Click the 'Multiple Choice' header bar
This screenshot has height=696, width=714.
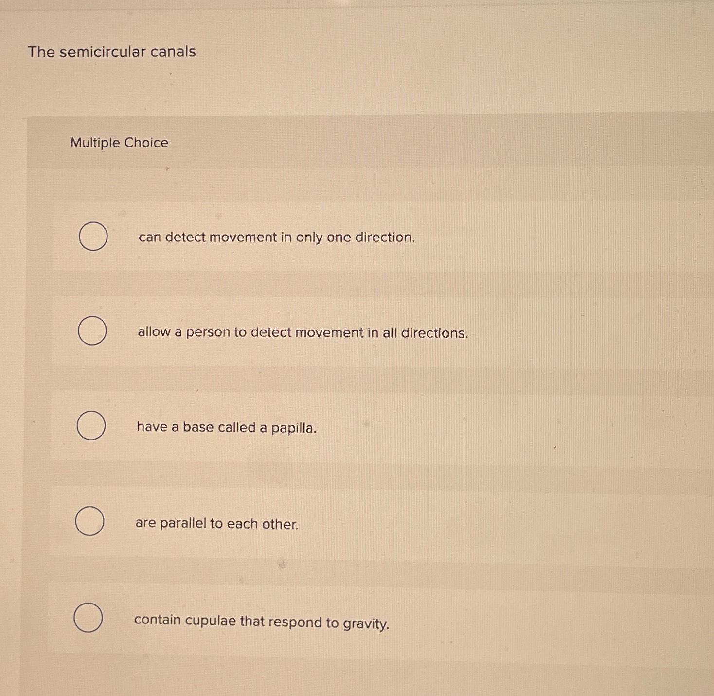tap(119, 143)
